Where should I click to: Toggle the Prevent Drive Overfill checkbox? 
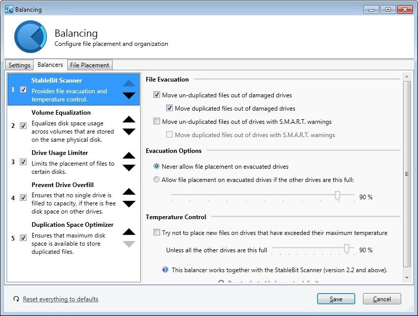click(x=23, y=197)
